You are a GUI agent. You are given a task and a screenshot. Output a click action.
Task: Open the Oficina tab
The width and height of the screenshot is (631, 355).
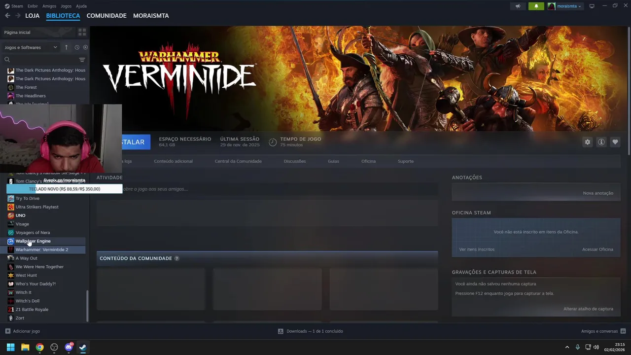(368, 161)
